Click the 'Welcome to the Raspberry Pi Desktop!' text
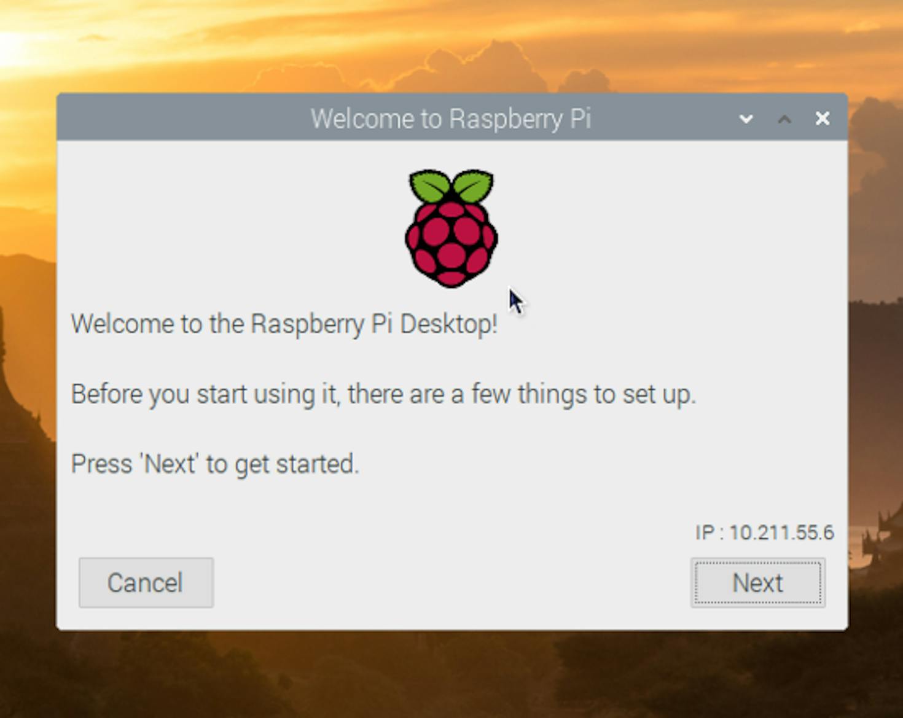The height and width of the screenshot is (718, 903). pyautogui.click(x=284, y=324)
